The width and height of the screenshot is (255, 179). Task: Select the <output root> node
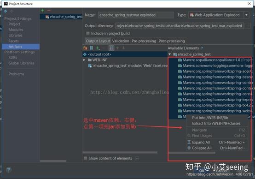click(125, 54)
